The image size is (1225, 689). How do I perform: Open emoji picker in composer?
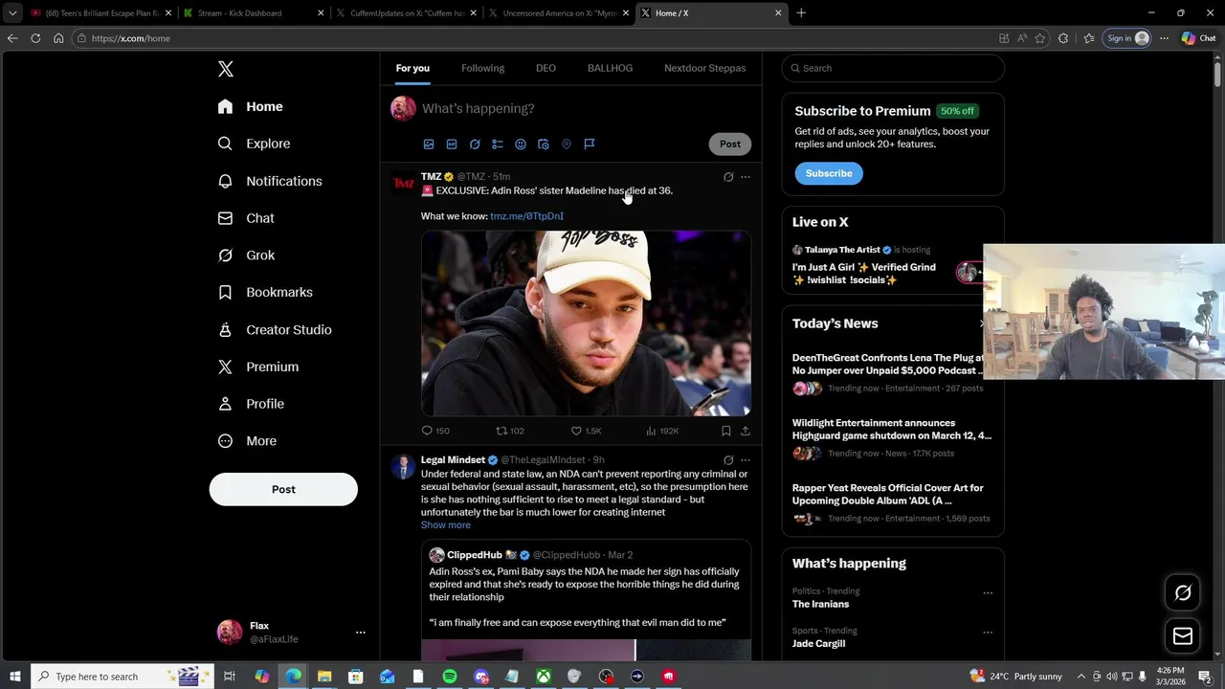(521, 144)
